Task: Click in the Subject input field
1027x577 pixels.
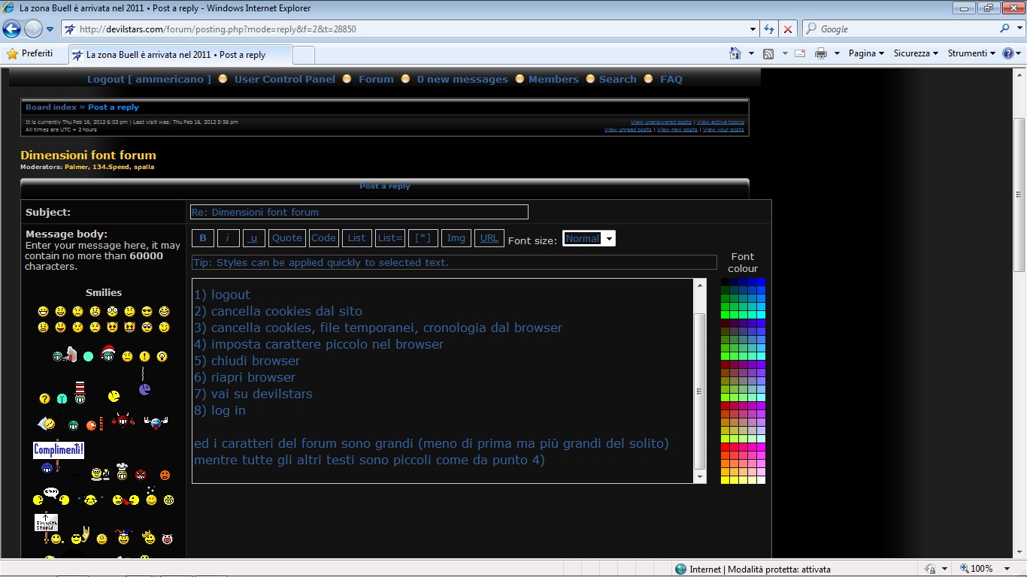Action: 359,212
